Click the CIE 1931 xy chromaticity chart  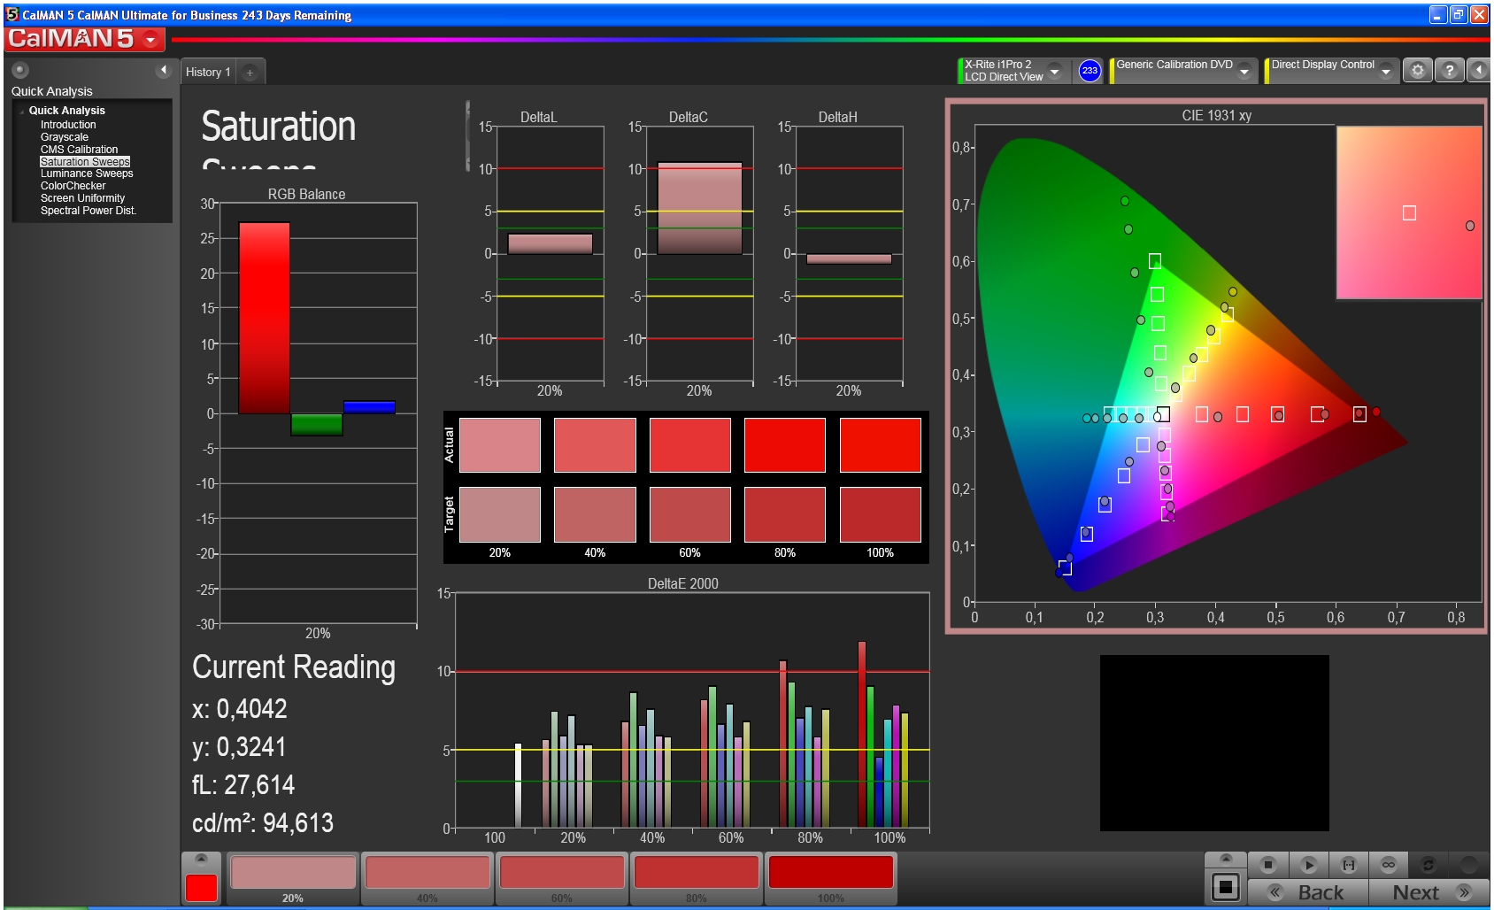click(x=1216, y=366)
